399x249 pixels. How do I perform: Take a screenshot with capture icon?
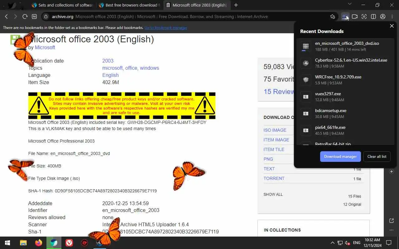pyautogui.click(x=364, y=16)
